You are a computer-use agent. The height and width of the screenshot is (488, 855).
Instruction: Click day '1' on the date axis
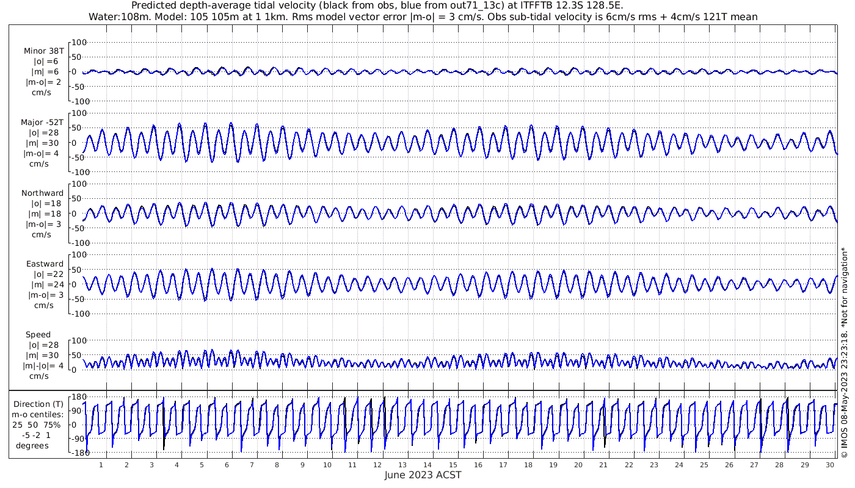coord(101,464)
